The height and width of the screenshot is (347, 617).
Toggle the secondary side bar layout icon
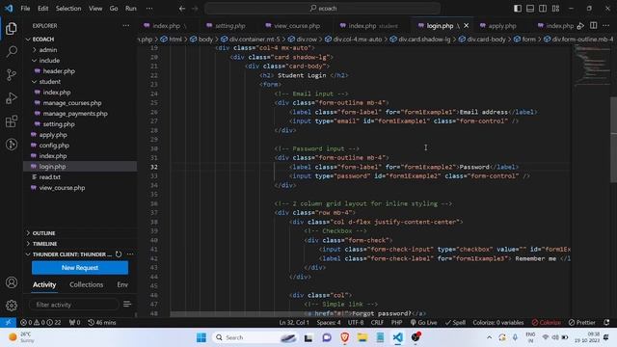click(543, 9)
